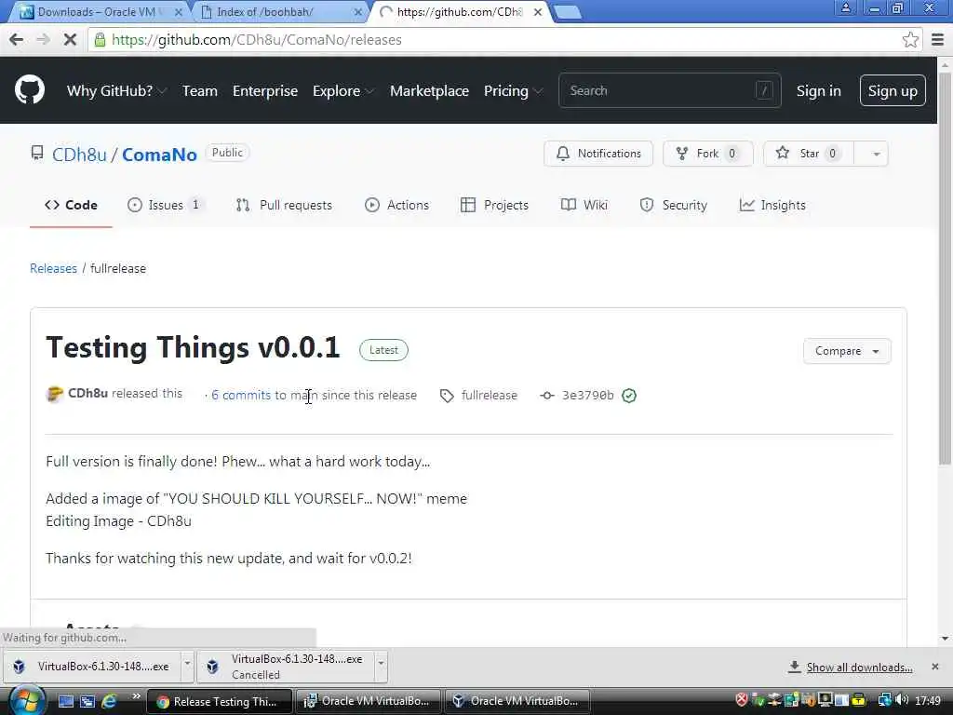The image size is (953, 715).
Task: Expand Why GitHub? menu
Action: tap(116, 90)
